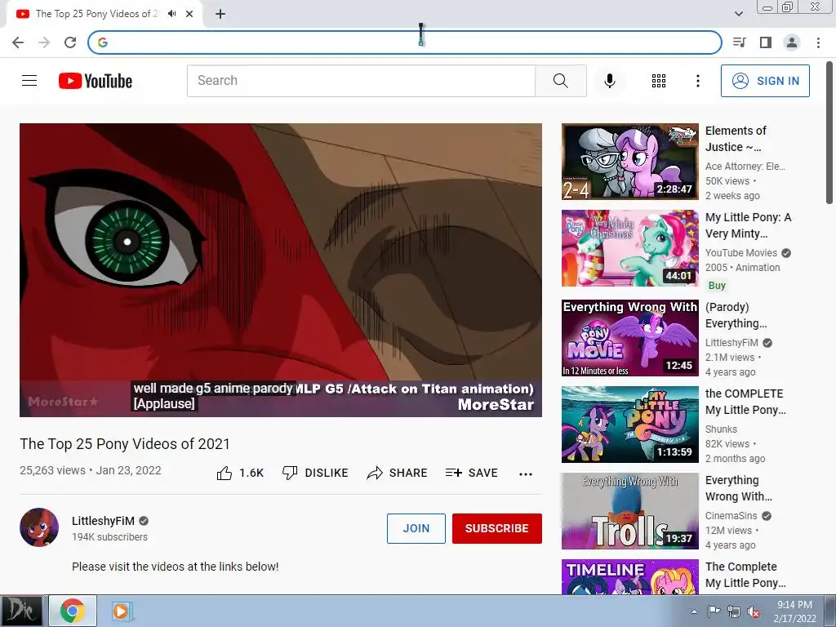Click the green Buy label
Image resolution: width=836 pixels, height=627 pixels.
click(x=717, y=285)
